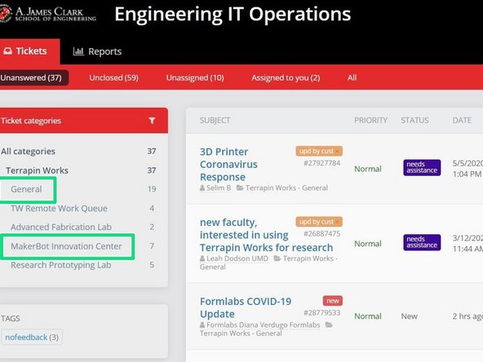This screenshot has width=483, height=362.
Task: Click the new badge on Formlabs ticket
Action: [332, 301]
